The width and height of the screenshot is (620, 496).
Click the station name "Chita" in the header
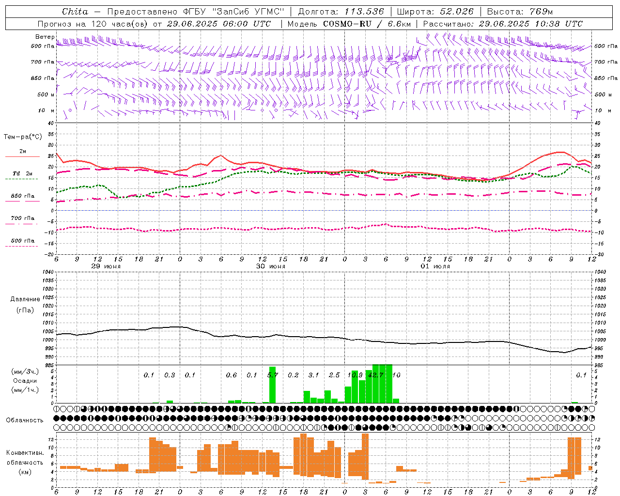click(75, 12)
